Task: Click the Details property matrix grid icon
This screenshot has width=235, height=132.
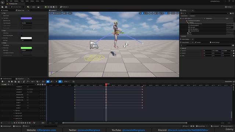Action: coord(233,45)
